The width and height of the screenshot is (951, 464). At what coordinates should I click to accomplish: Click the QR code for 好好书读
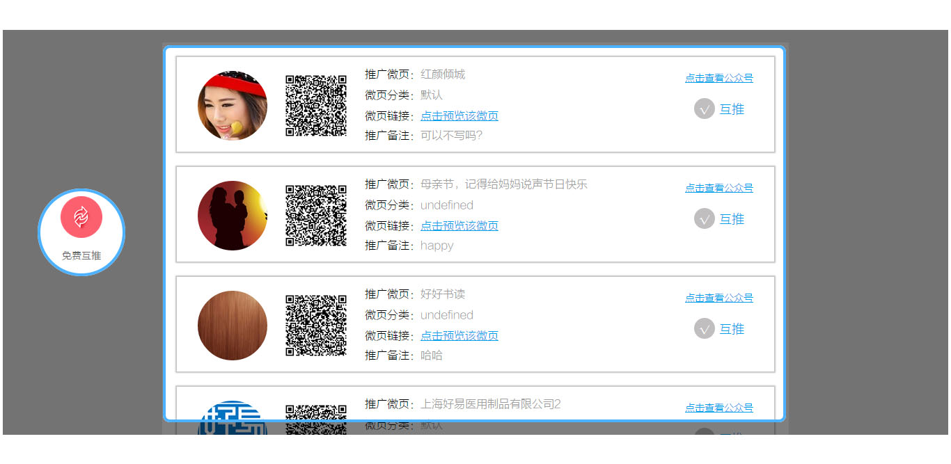pyautogui.click(x=316, y=326)
